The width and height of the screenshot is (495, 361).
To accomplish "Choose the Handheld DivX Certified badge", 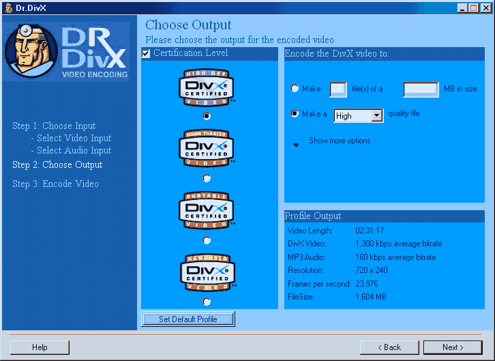I will (x=207, y=272).
